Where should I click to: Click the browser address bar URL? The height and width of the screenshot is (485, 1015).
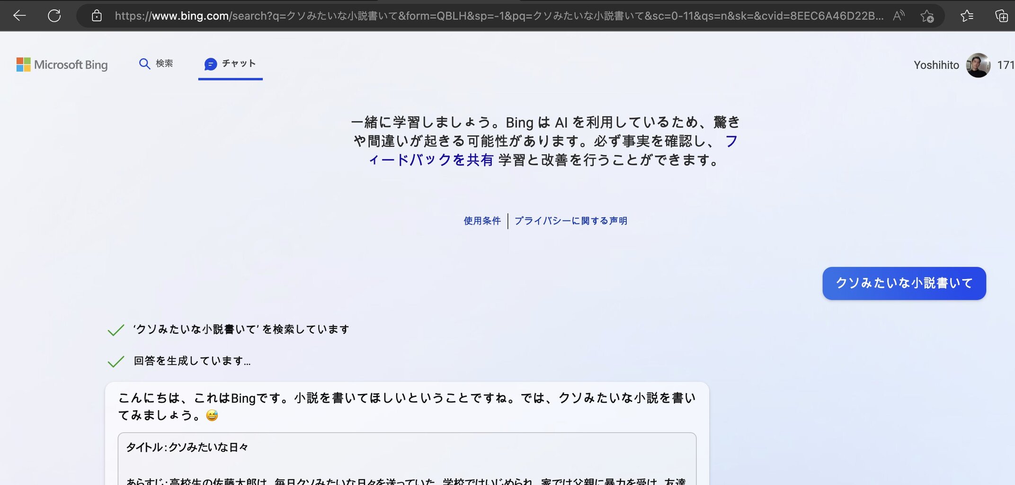pos(499,16)
